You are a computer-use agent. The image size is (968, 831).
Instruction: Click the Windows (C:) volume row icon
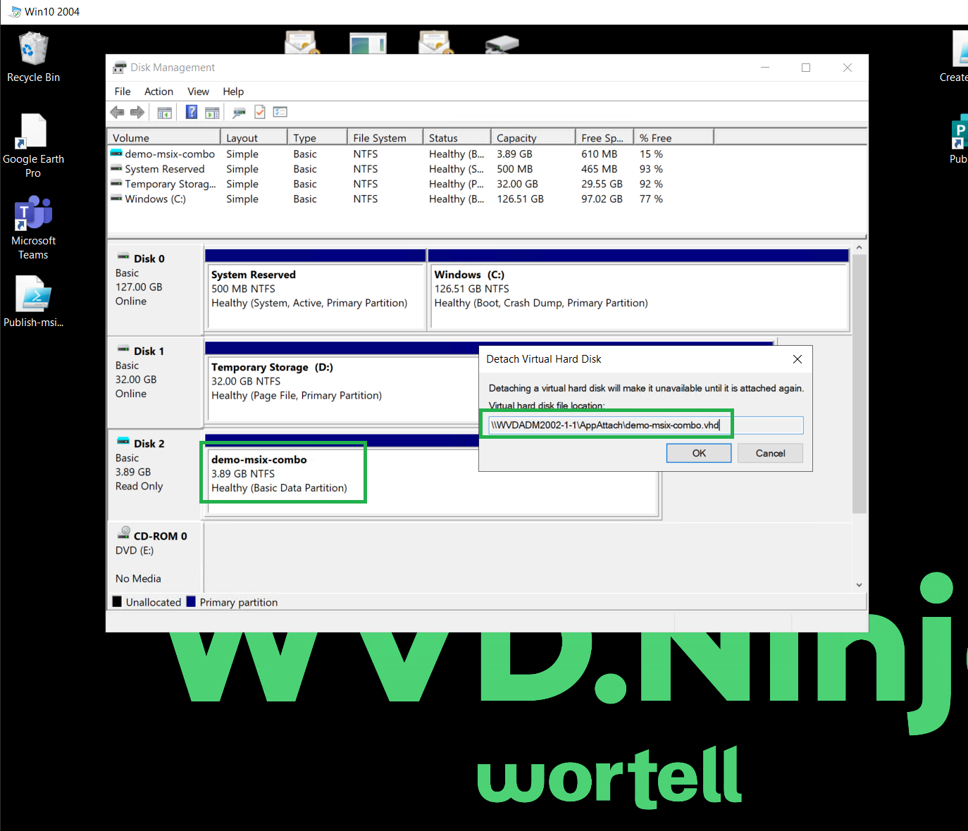[x=116, y=199]
